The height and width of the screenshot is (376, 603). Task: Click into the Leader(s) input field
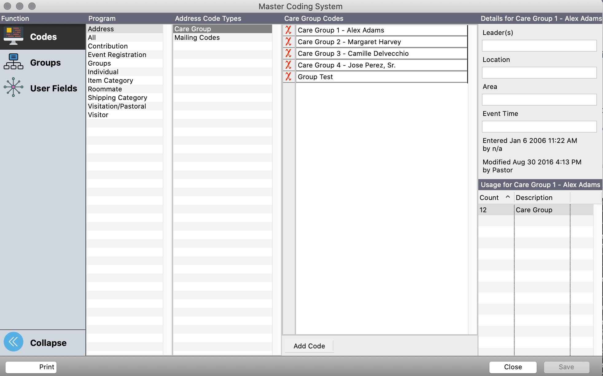click(x=539, y=46)
